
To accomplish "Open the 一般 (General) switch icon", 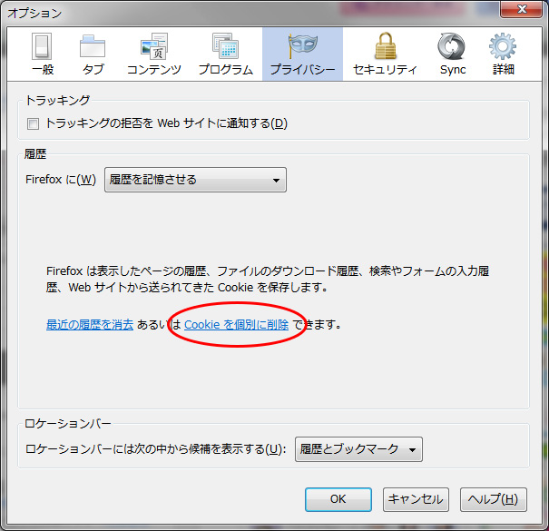I will click(x=42, y=46).
